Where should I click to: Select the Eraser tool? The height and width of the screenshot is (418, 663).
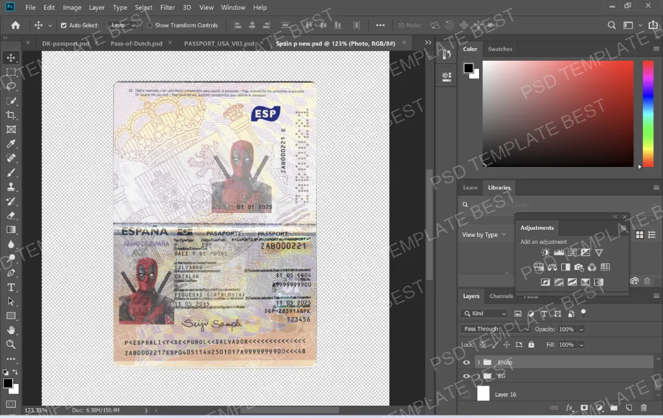tap(11, 215)
